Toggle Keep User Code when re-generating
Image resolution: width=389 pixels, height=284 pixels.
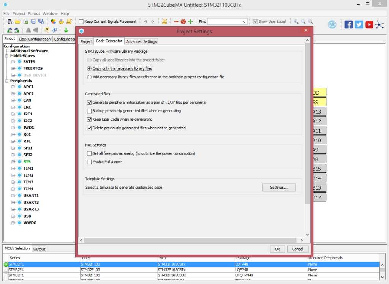[x=89, y=120]
